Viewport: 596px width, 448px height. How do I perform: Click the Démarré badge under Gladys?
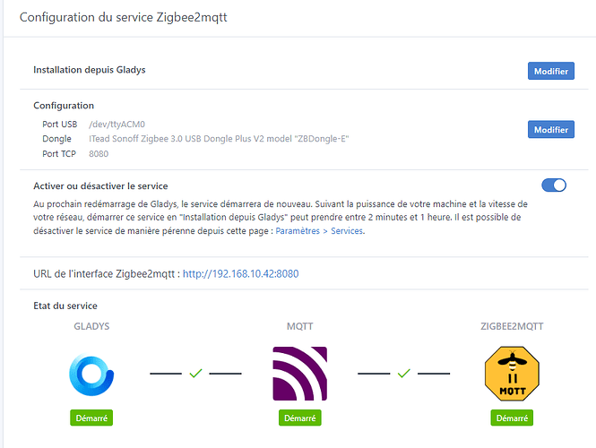click(x=91, y=418)
